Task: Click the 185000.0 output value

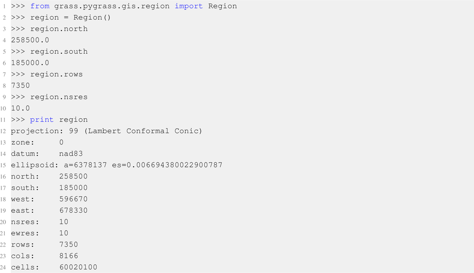Action: (x=30, y=63)
